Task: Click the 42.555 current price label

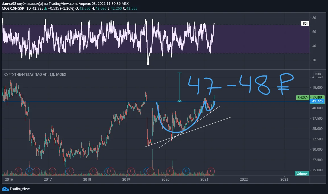Action: click(317, 97)
